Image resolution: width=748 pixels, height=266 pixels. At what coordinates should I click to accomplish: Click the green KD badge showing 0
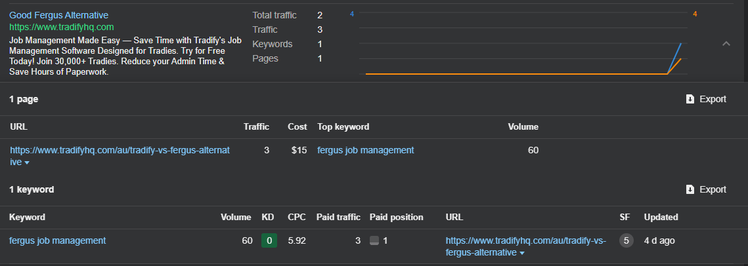point(269,241)
